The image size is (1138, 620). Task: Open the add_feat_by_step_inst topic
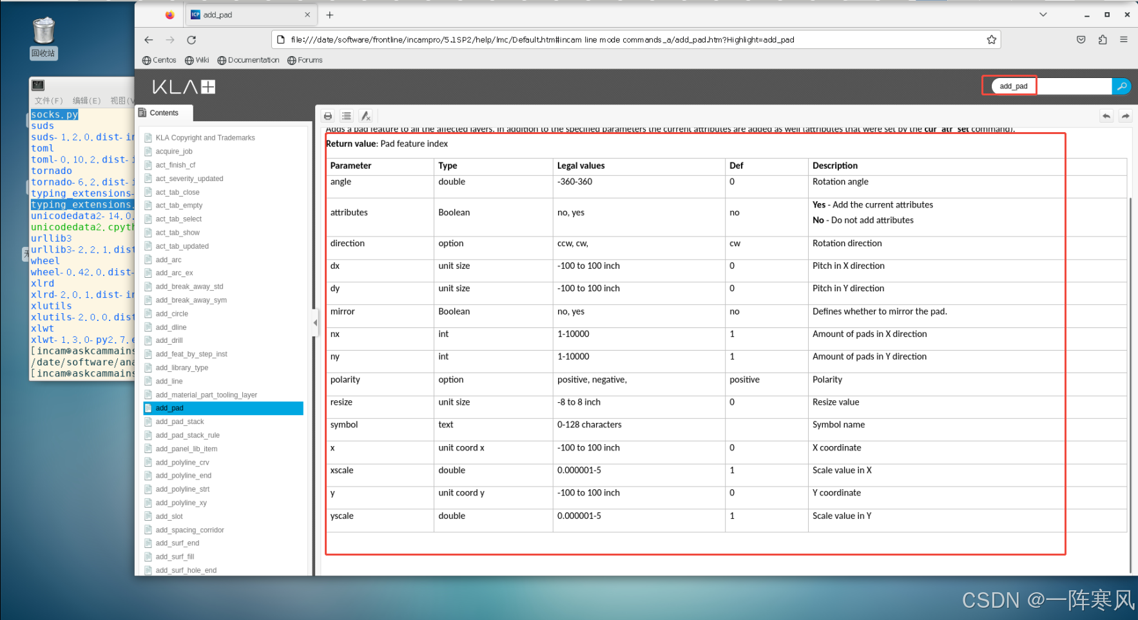[191, 354]
